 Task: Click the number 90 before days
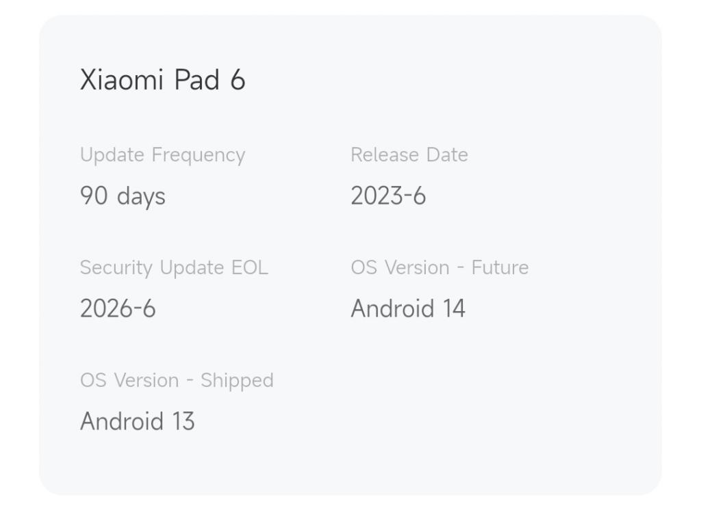(94, 197)
